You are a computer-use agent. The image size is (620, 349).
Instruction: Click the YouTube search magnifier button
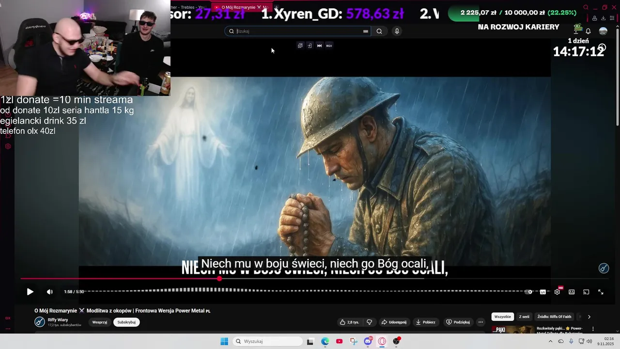point(379,31)
